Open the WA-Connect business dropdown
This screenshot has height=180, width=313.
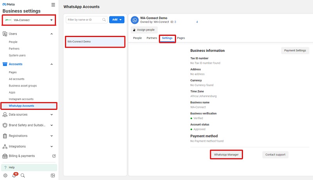coord(29,20)
